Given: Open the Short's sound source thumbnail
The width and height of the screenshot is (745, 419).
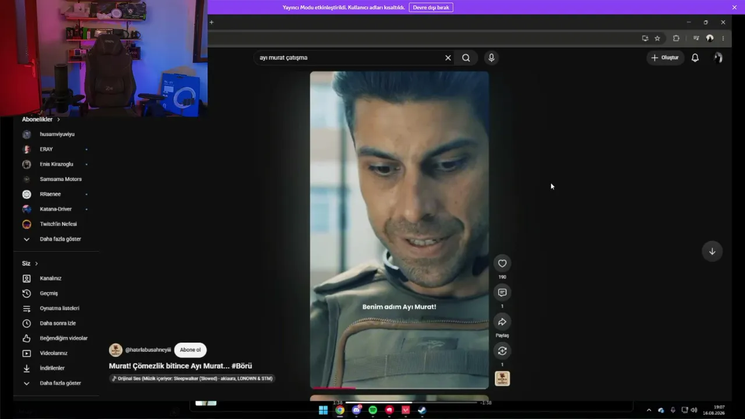Looking at the screenshot, I should tap(502, 379).
